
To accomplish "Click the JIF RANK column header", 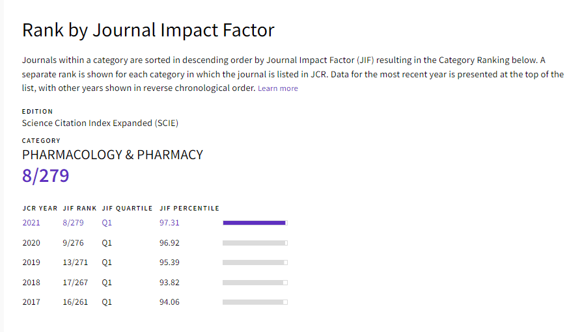I will 79,209.
